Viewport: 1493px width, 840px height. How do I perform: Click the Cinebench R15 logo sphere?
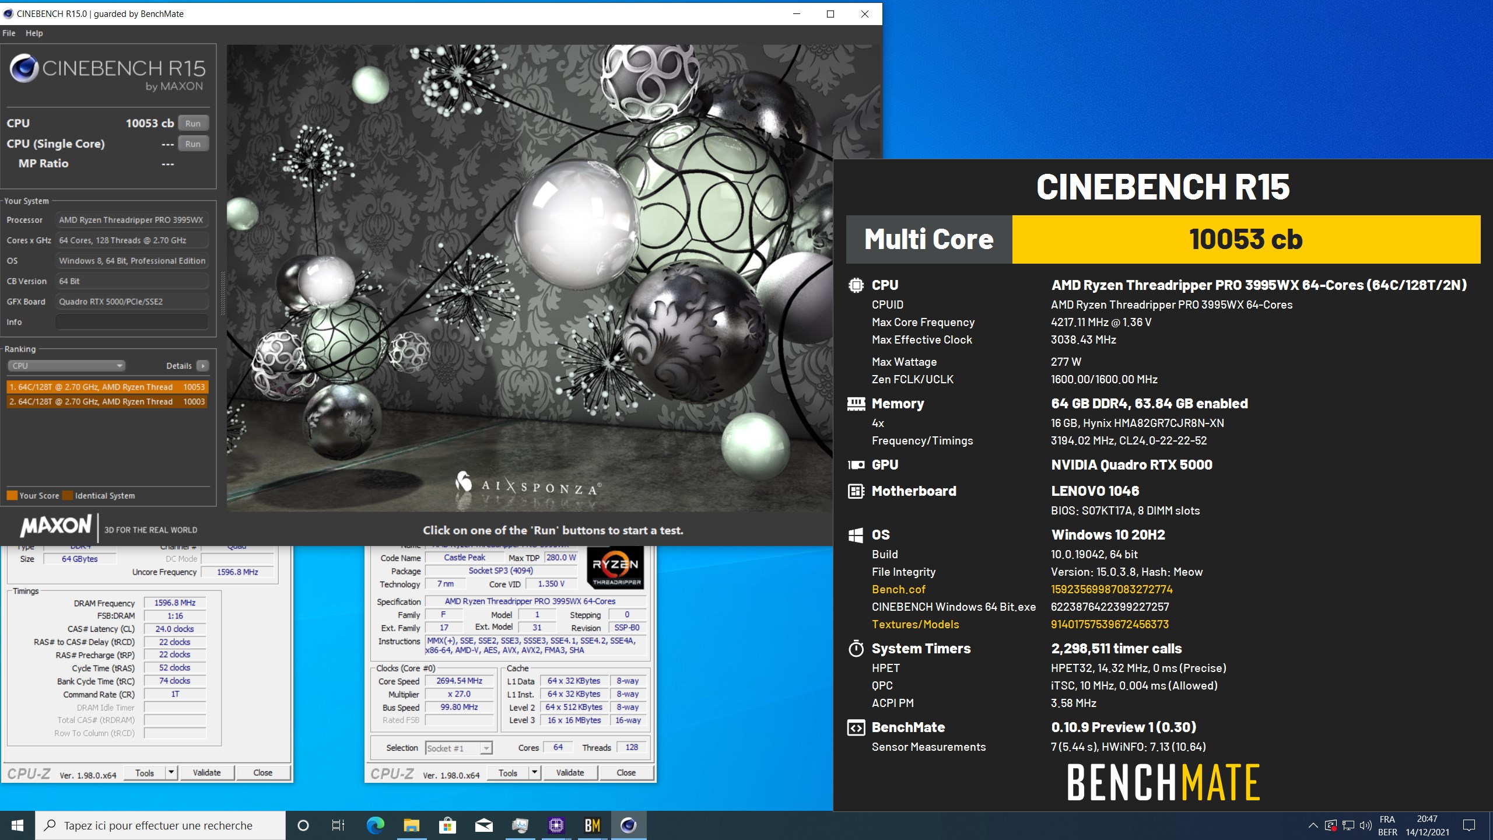pos(24,68)
